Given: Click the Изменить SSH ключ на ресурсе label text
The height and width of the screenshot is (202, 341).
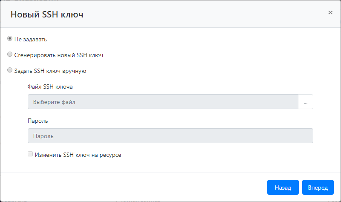Looking at the screenshot, I should tap(78, 155).
